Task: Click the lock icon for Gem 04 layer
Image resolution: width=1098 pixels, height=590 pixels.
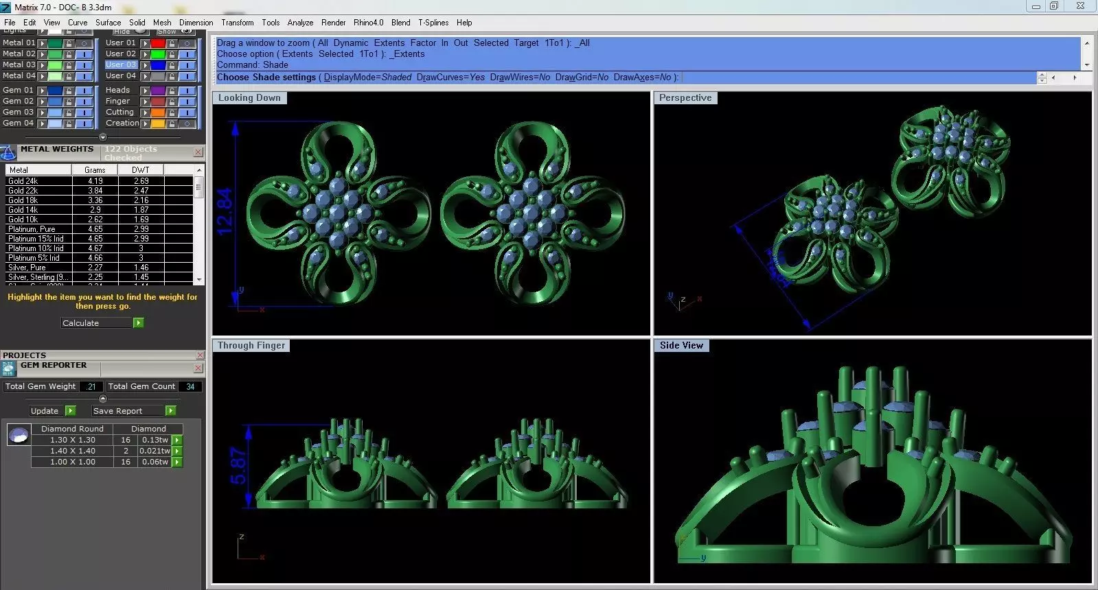Action: pyautogui.click(x=69, y=123)
